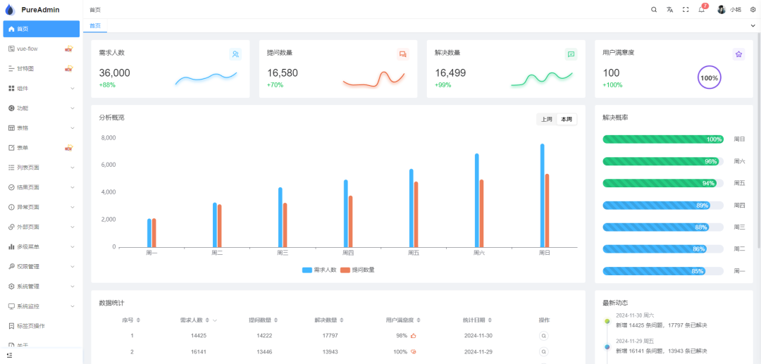Collapse sidebar with bottom menu-fold icon
Screen dimensions: 761x364
[x=10, y=355]
